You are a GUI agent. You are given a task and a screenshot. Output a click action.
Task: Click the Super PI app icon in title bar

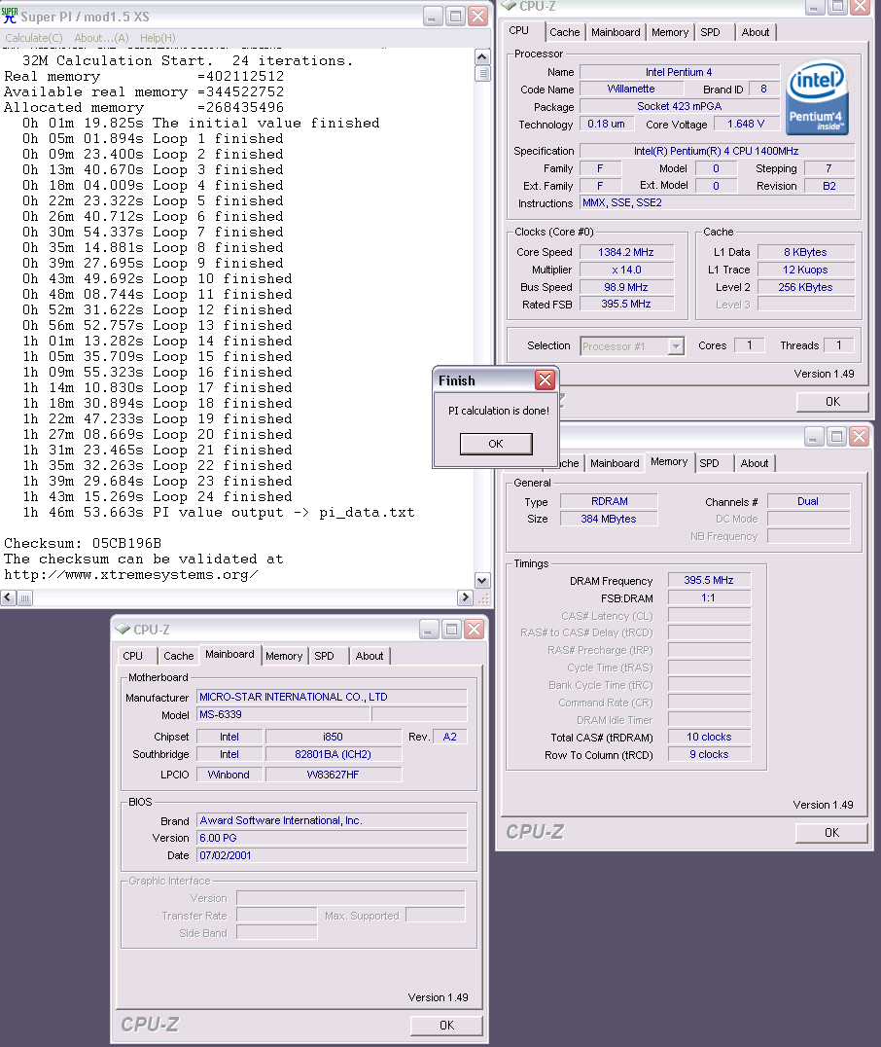[10, 16]
